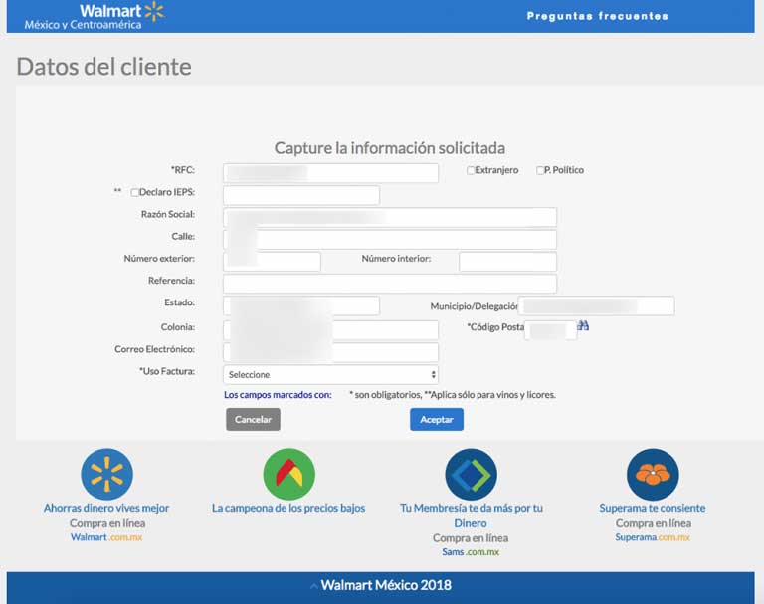Click the Sam's Club diamond circle logo
Screen dimensions: 764x604
[471, 475]
